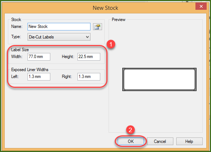Select the Height field showing 22.5 mm
Viewport: 211px width, 152px height.
click(x=89, y=57)
